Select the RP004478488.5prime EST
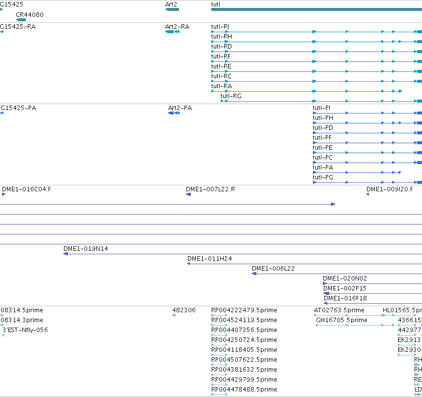 220,395
